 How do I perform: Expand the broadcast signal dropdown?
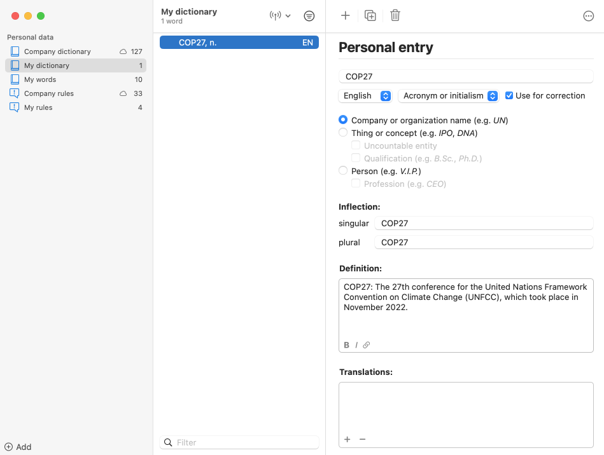[280, 16]
